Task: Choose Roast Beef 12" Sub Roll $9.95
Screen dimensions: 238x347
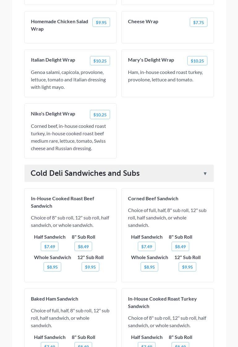Action: (90, 267)
